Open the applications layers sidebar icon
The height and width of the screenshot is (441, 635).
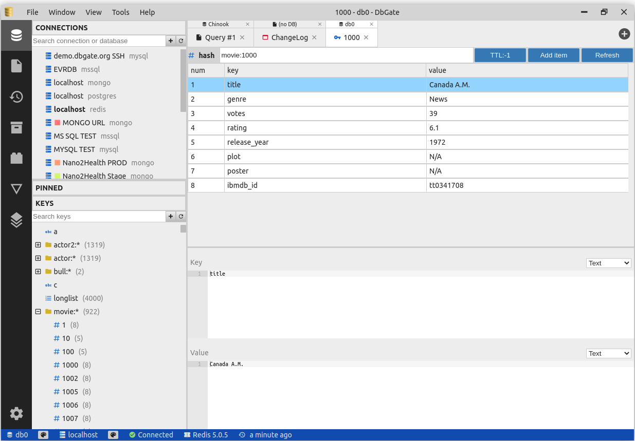[16, 220]
